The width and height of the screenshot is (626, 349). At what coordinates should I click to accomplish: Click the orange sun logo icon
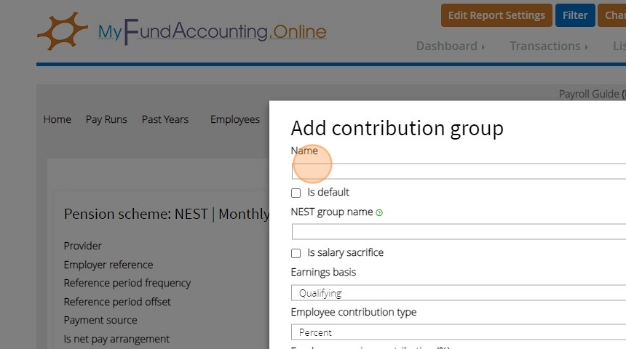coord(63,31)
